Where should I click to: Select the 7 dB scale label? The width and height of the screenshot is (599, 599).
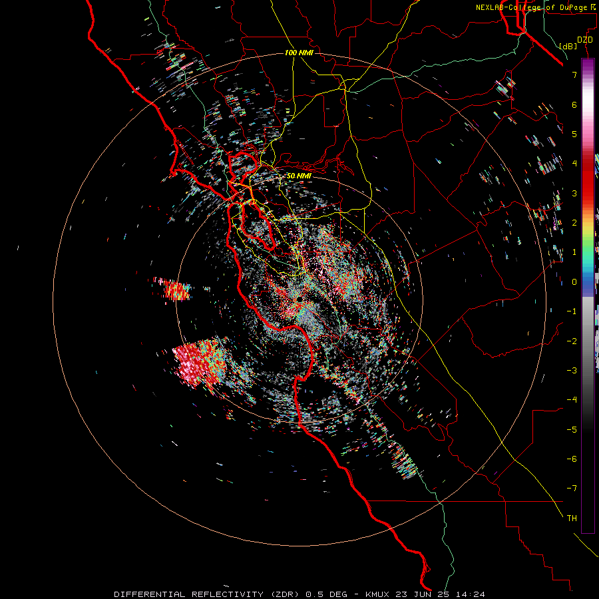(x=574, y=75)
